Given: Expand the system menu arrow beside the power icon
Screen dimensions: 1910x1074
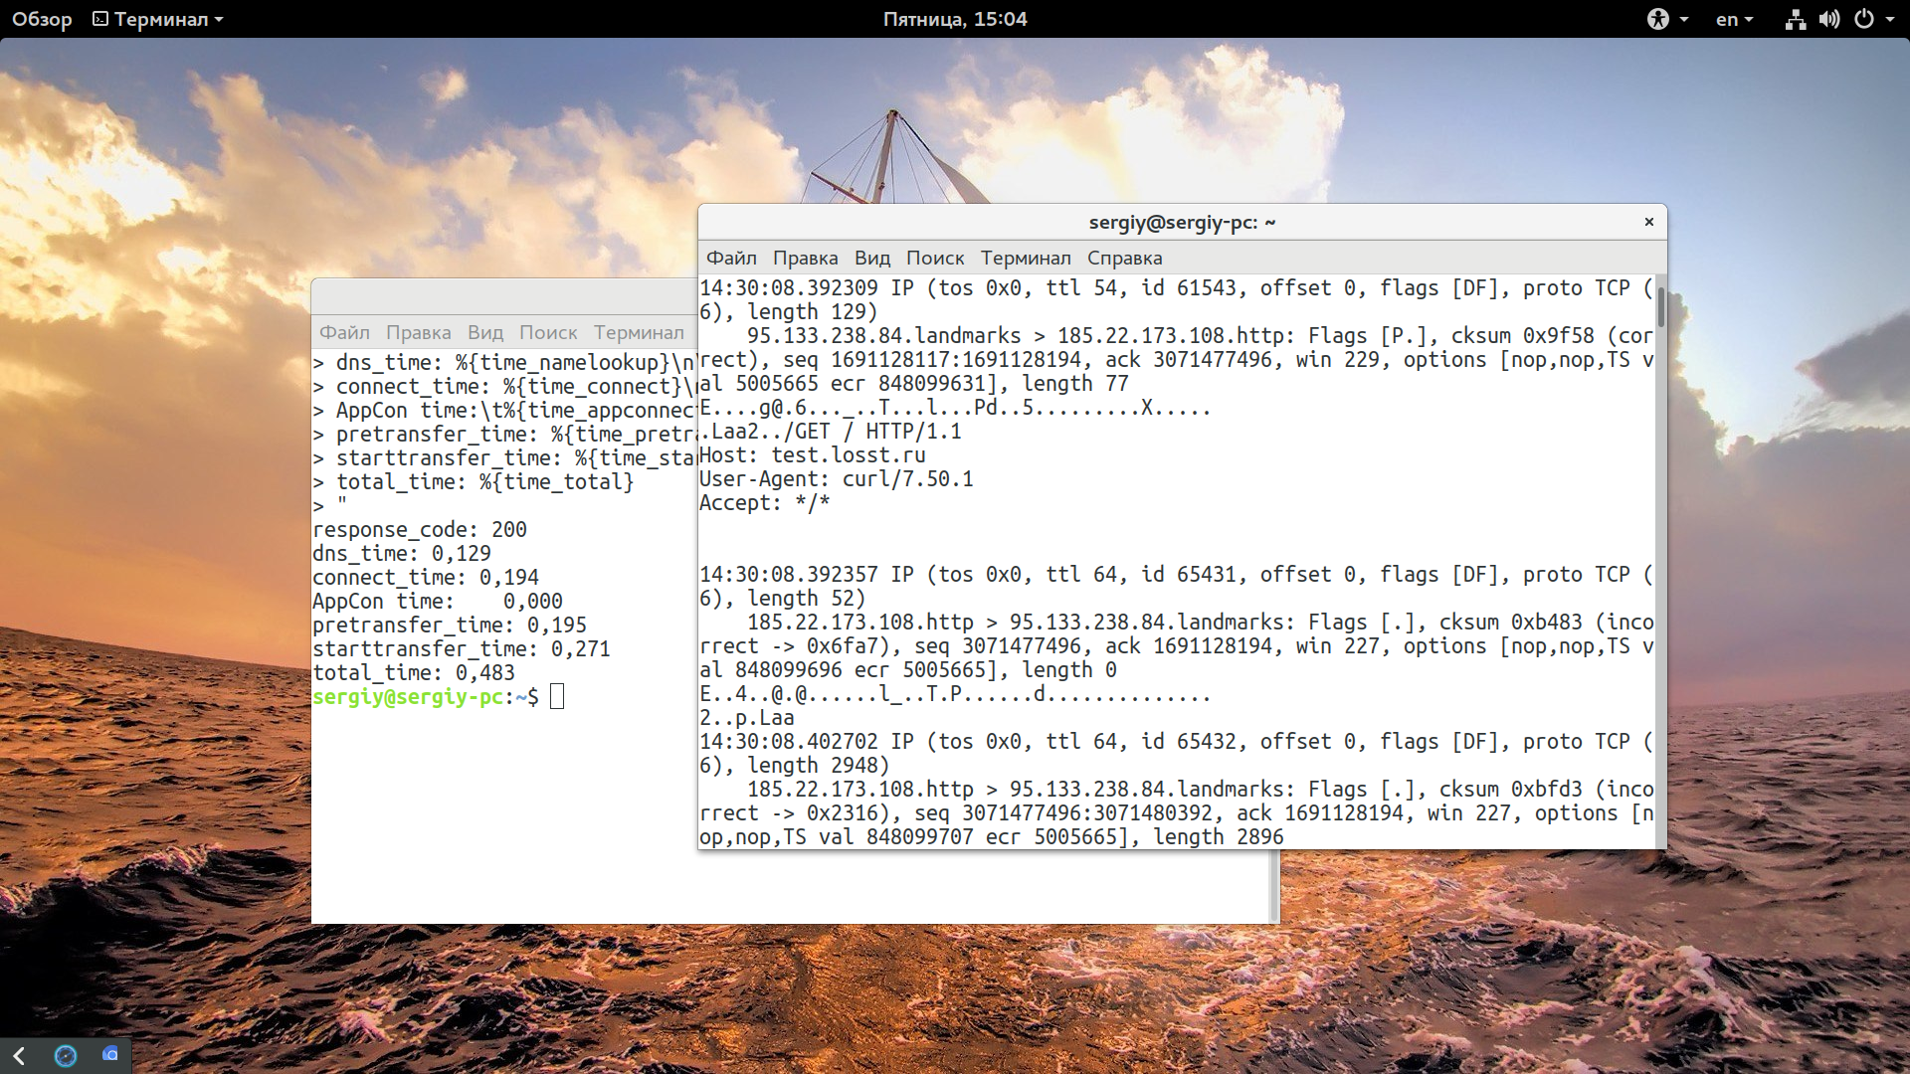Looking at the screenshot, I should [1890, 19].
